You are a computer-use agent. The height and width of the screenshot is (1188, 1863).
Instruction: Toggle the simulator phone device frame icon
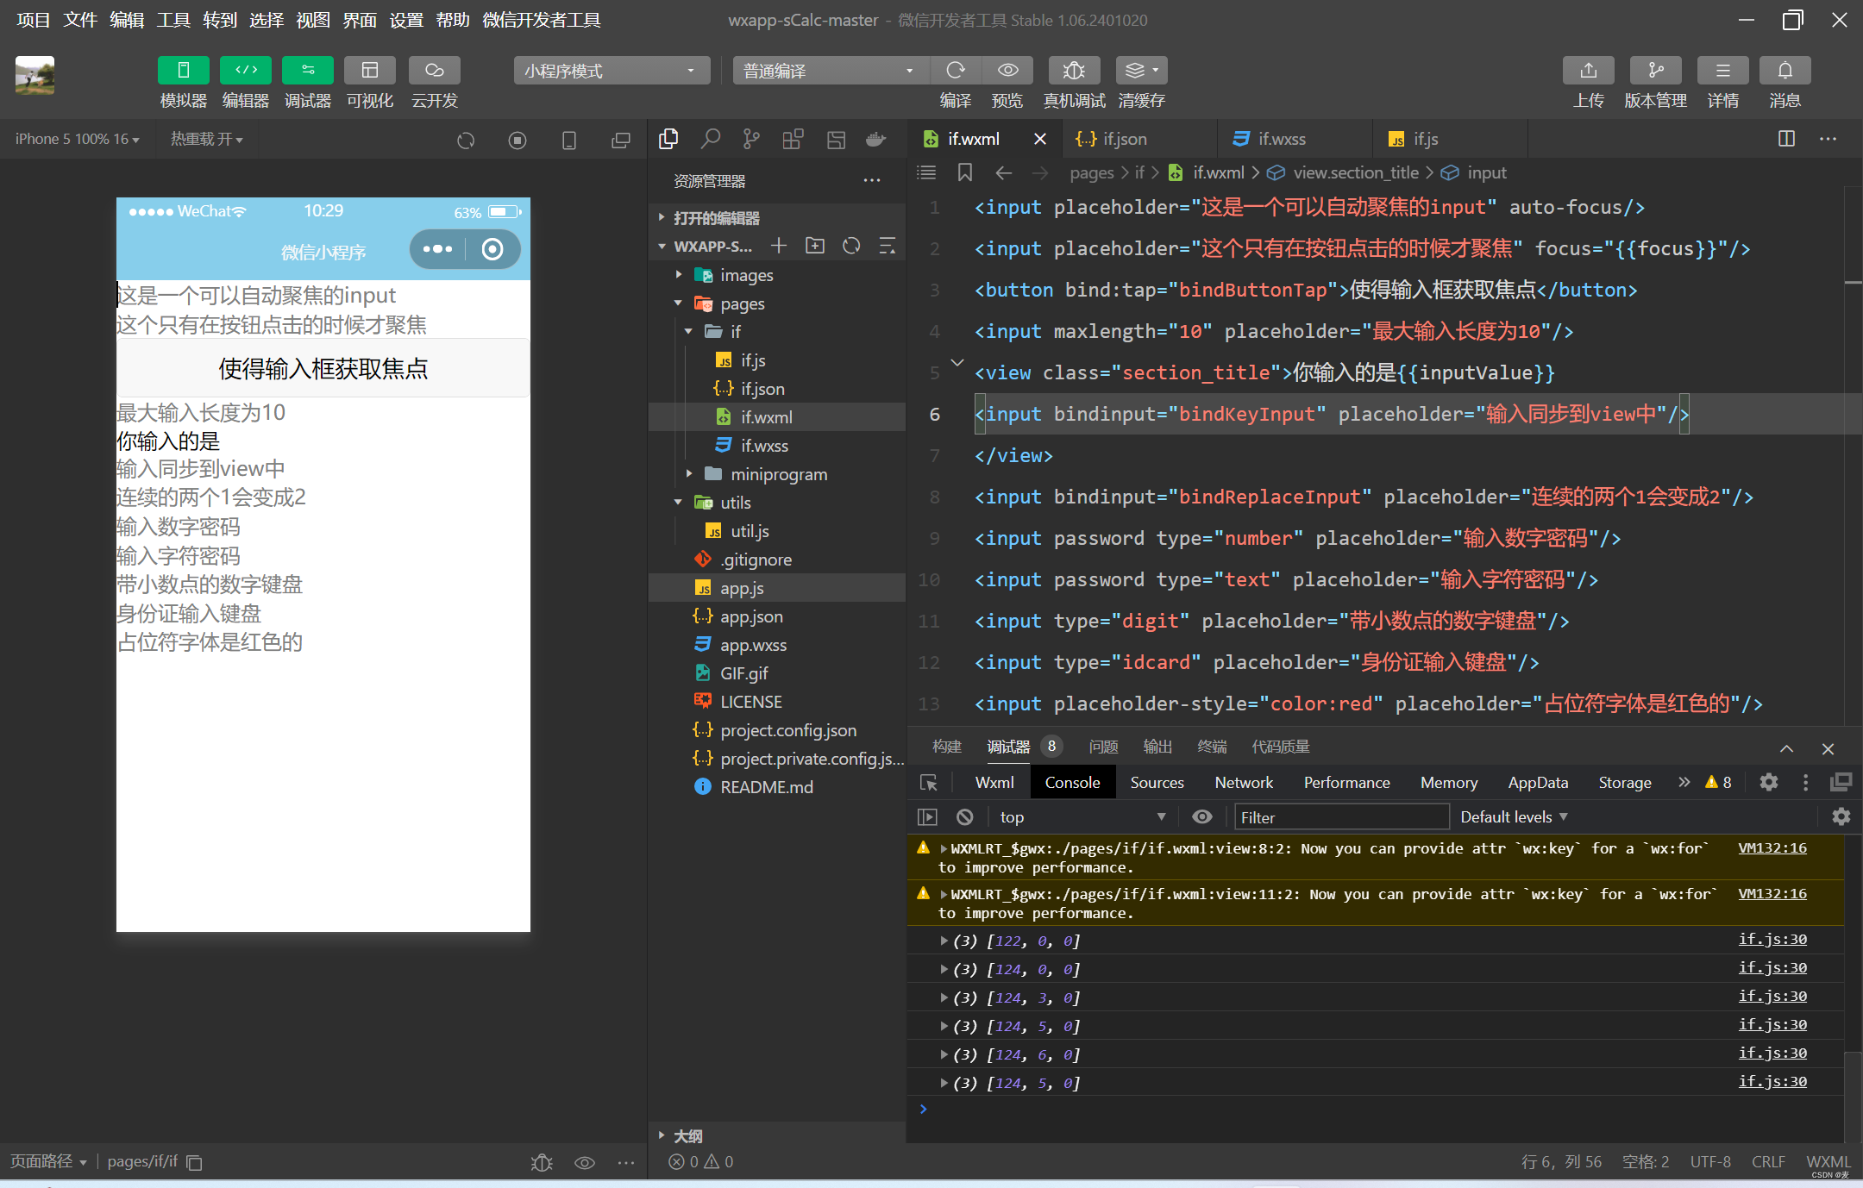(x=569, y=140)
